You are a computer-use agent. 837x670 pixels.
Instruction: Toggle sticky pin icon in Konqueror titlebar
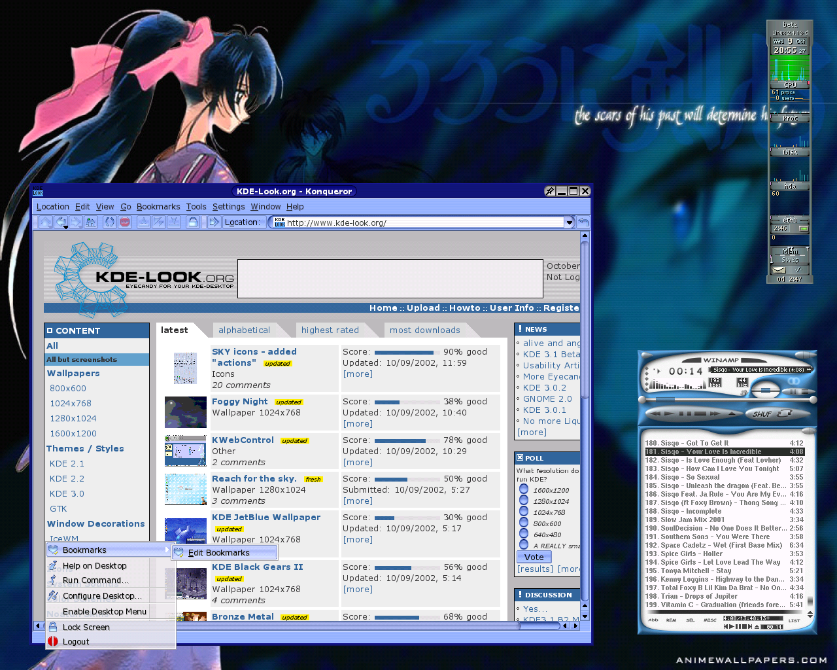(550, 191)
